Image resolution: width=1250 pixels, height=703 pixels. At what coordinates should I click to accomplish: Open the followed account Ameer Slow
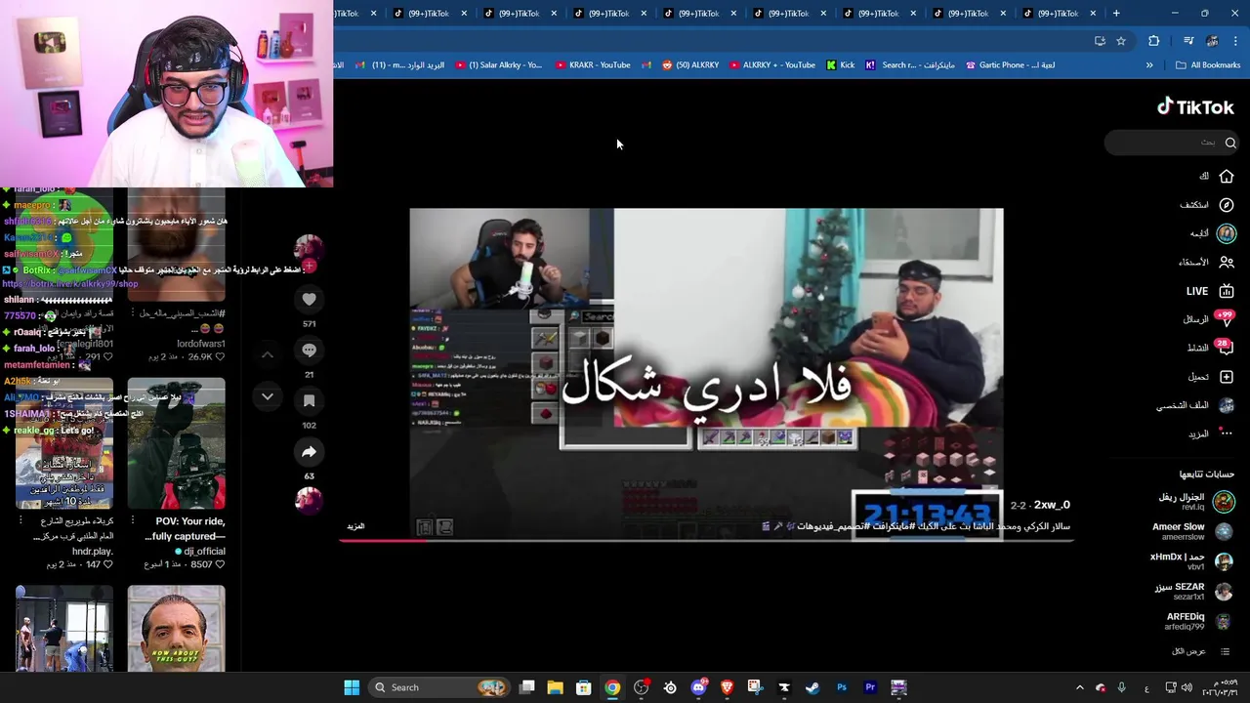[1192, 532]
